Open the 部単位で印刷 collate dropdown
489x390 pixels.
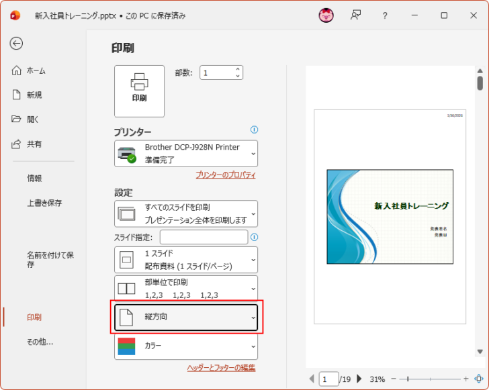tap(186, 288)
